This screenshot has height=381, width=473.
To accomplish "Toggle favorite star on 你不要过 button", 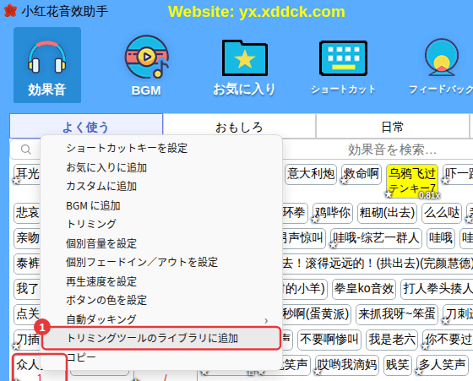I will coord(426,346).
